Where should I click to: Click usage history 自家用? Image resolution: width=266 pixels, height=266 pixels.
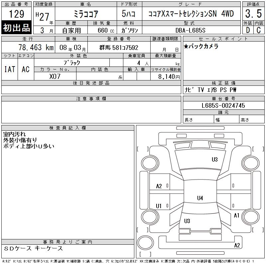pos(71,31)
